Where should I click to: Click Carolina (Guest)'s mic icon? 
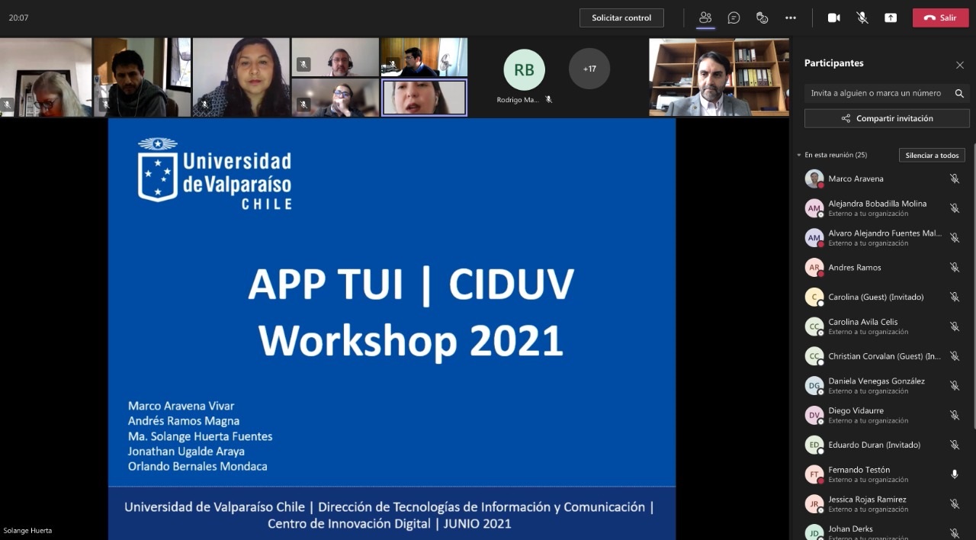pos(954,297)
